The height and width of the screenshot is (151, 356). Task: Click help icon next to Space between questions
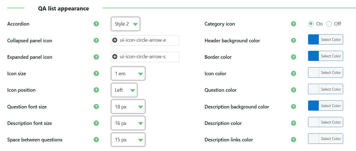[x=96, y=139]
